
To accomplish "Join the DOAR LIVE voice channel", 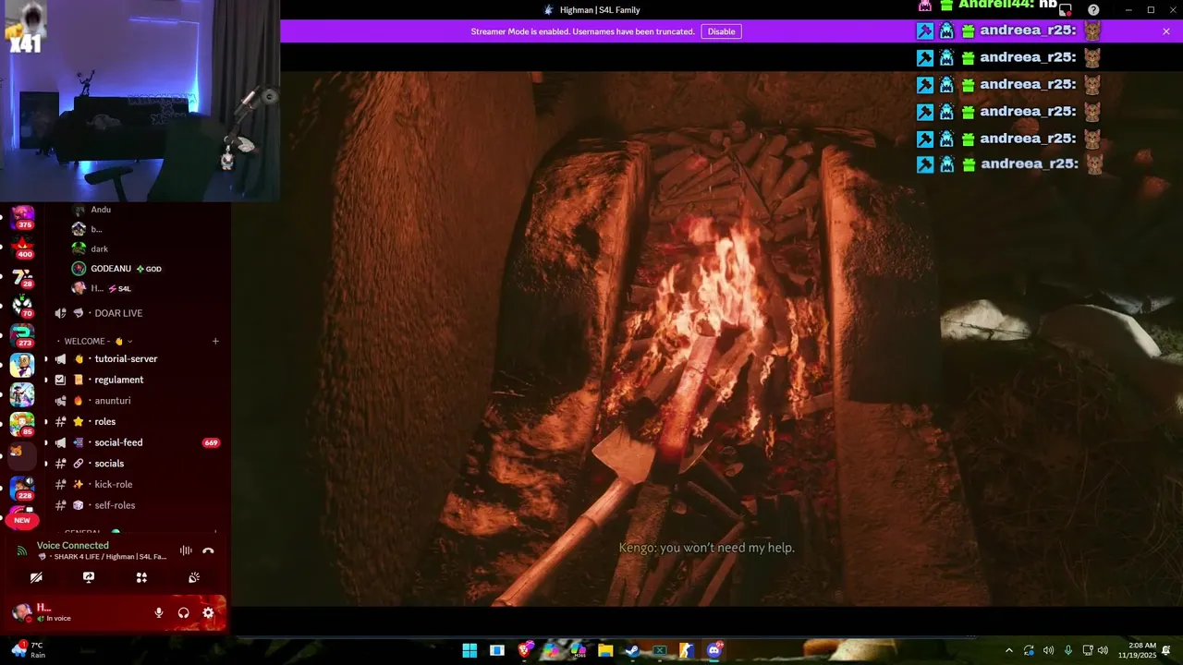I will pos(118,313).
